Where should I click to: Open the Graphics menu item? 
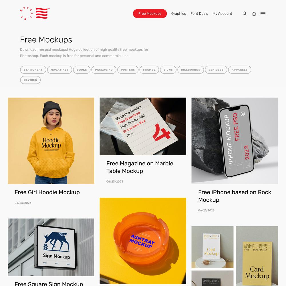click(x=178, y=13)
